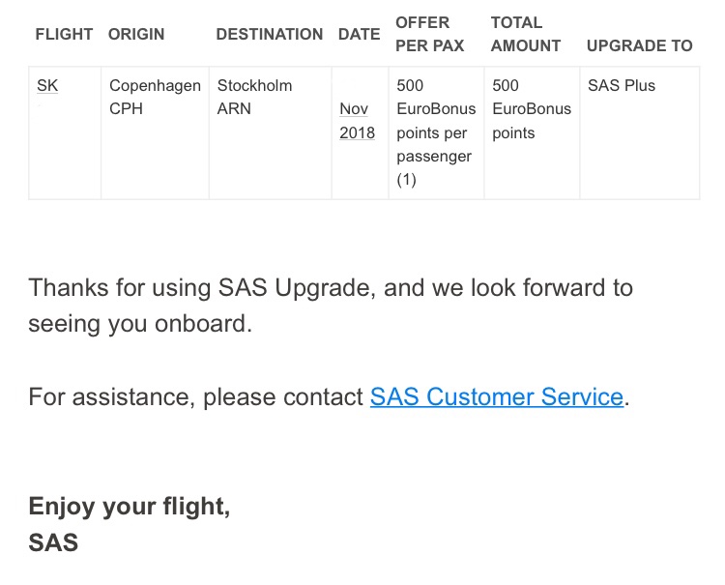Click the TOTAL AMOUNT column header

click(525, 34)
